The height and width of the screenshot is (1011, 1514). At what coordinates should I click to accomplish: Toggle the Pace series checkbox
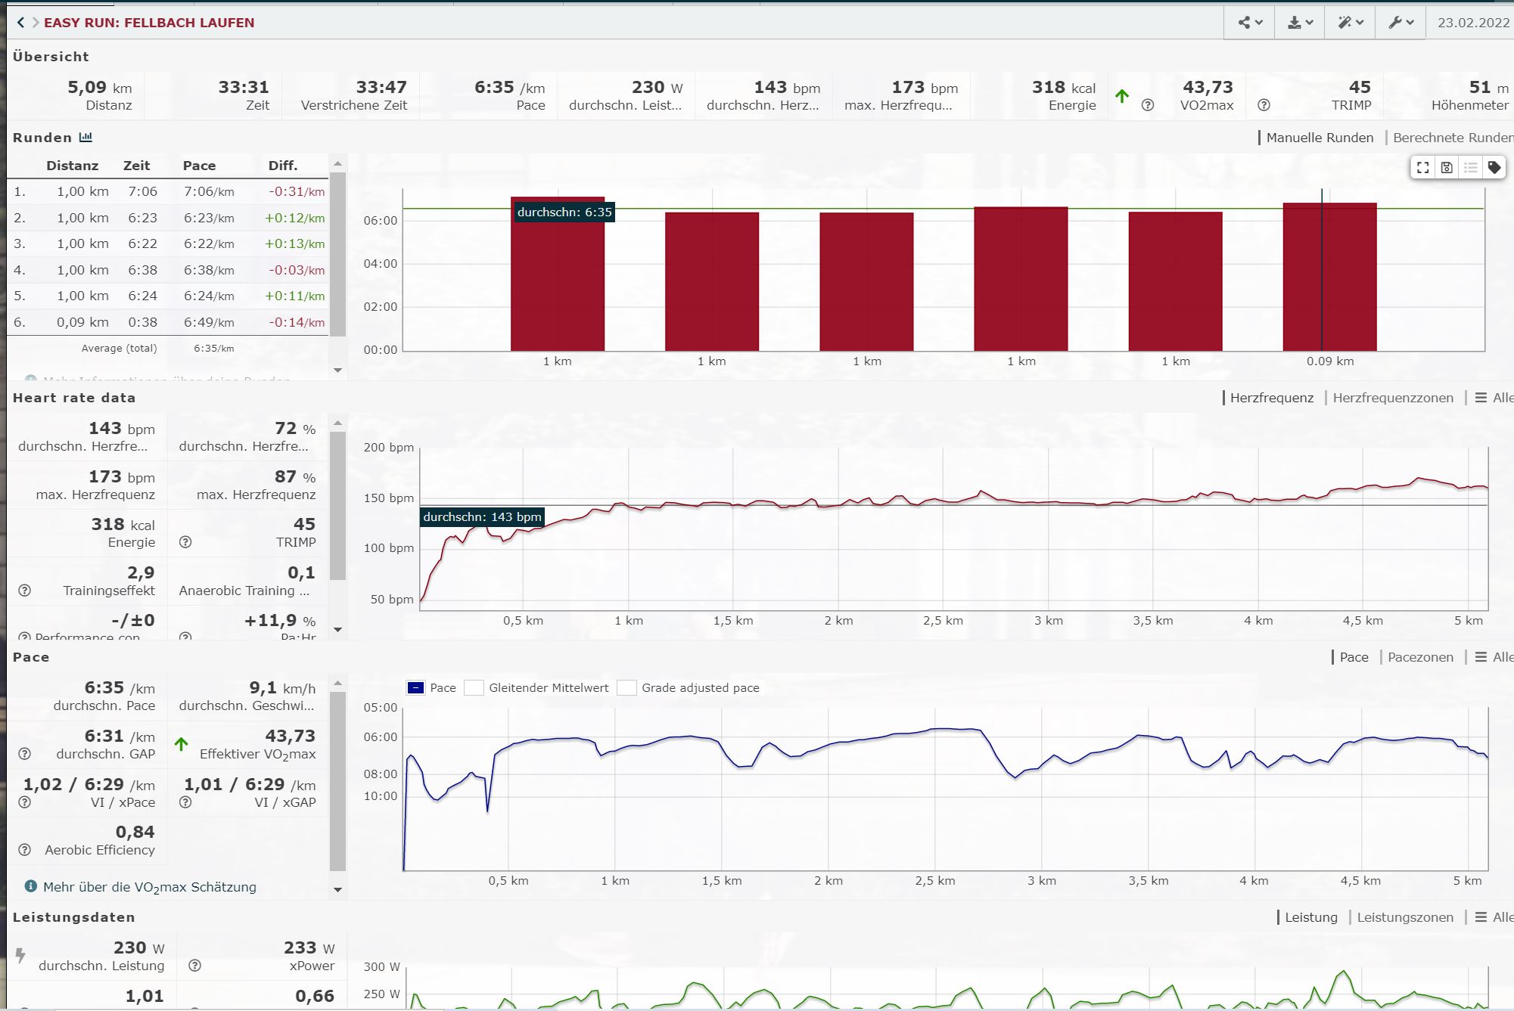coord(416,687)
